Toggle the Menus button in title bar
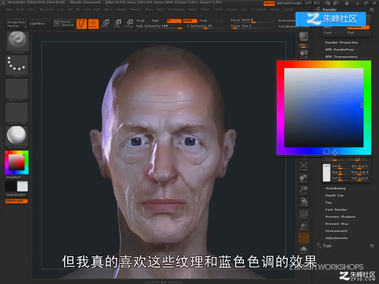Image resolution: width=379 pixels, height=284 pixels. tap(269, 3)
